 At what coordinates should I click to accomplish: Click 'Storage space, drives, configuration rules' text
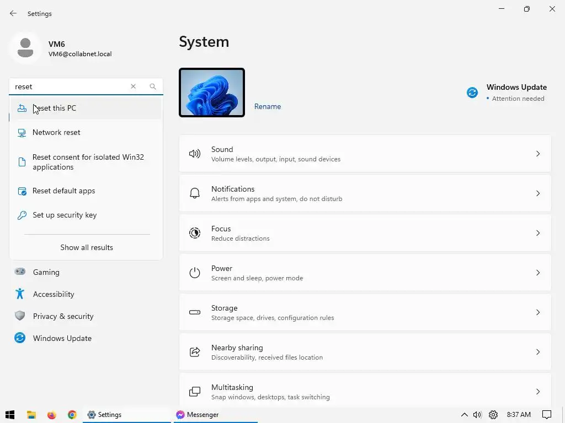point(273,318)
